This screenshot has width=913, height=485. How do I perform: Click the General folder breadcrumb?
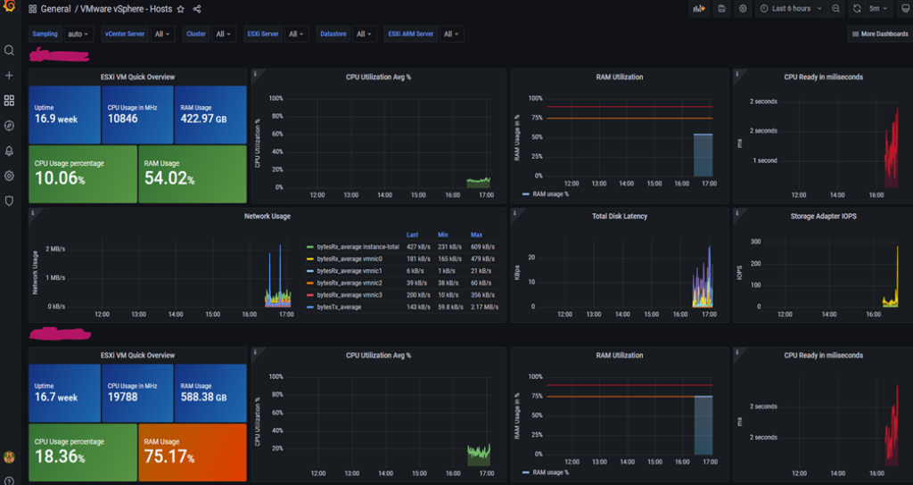tap(56, 9)
